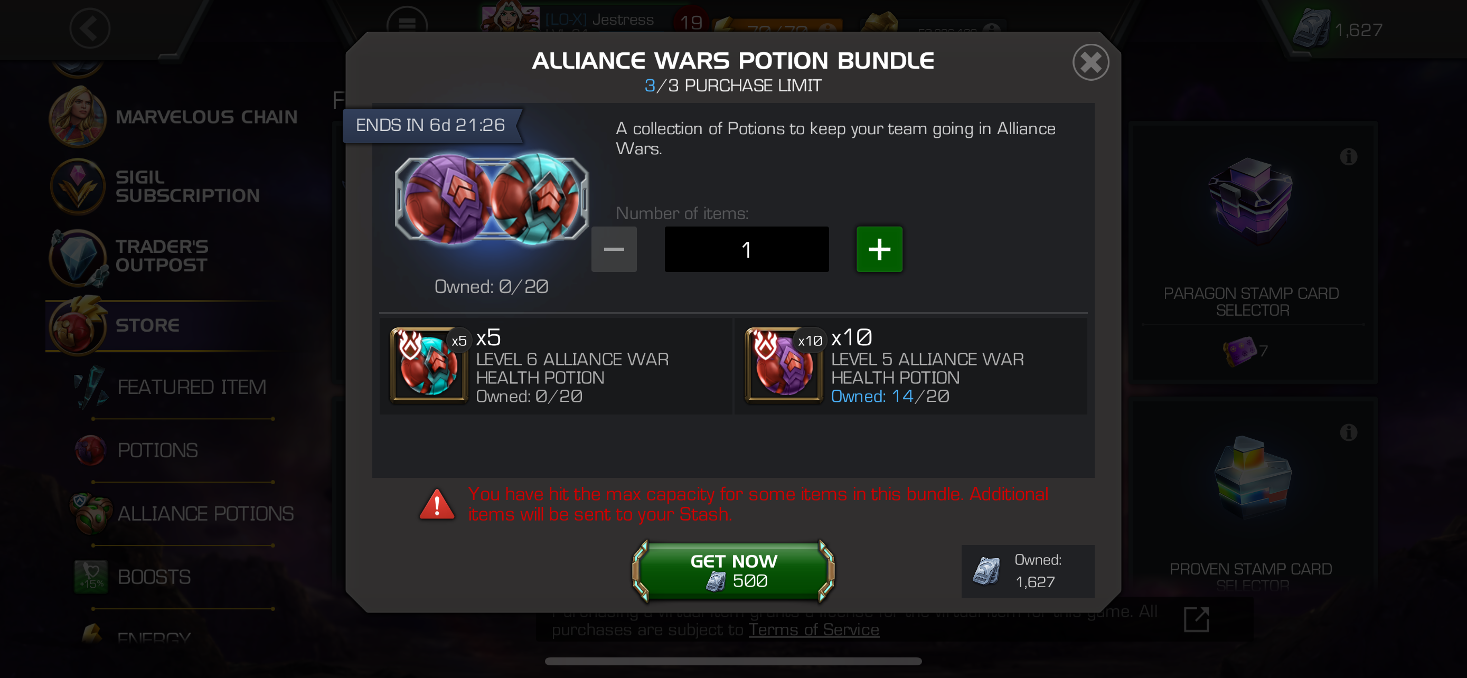This screenshot has height=678, width=1467.
Task: Select the Level 5 Alliance War Health Potion icon
Action: (x=784, y=365)
